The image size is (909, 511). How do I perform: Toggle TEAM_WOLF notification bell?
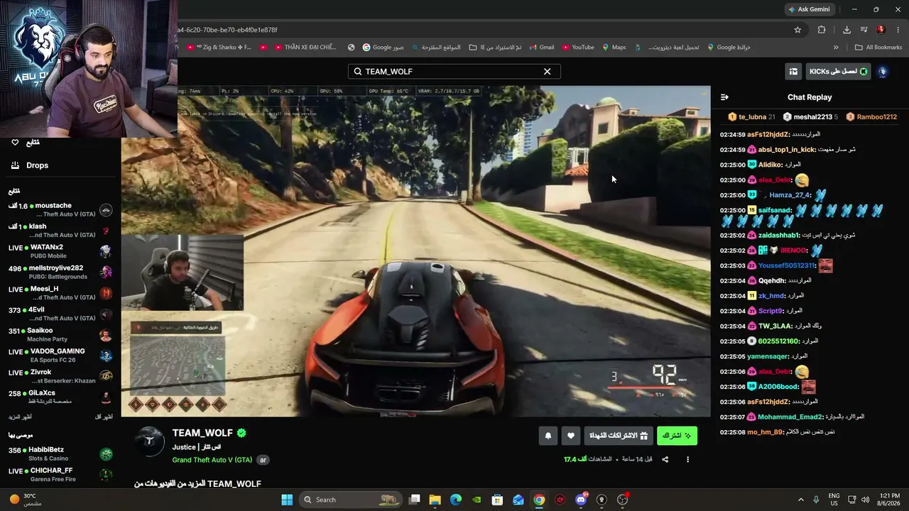[x=548, y=436]
